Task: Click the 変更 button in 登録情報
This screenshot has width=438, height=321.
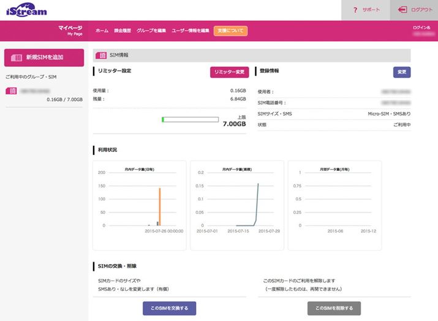Action: click(x=401, y=72)
